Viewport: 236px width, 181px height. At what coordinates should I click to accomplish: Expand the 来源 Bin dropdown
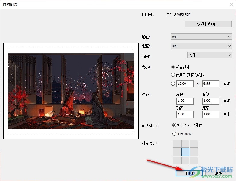click(x=201, y=46)
